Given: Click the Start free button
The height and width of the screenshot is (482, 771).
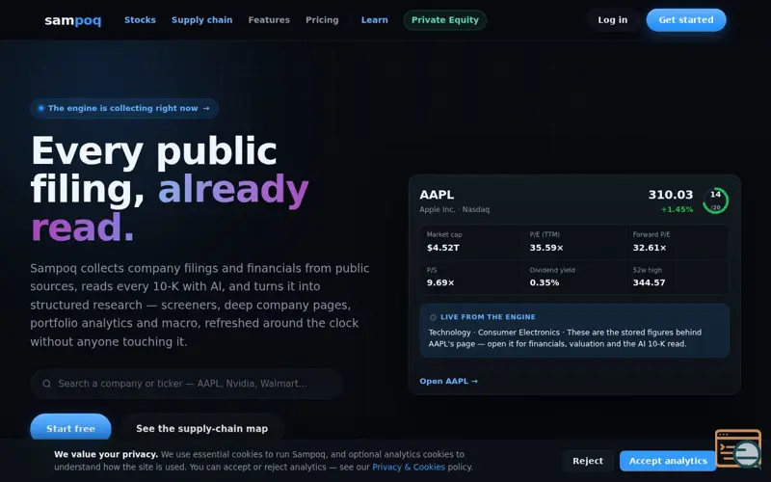Looking at the screenshot, I should [x=70, y=428].
